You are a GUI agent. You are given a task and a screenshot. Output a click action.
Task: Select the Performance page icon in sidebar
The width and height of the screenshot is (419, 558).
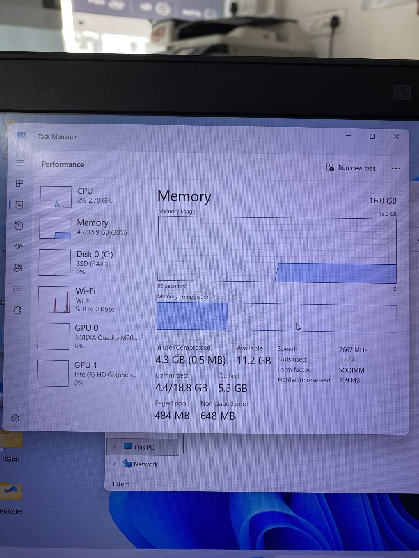(x=19, y=205)
